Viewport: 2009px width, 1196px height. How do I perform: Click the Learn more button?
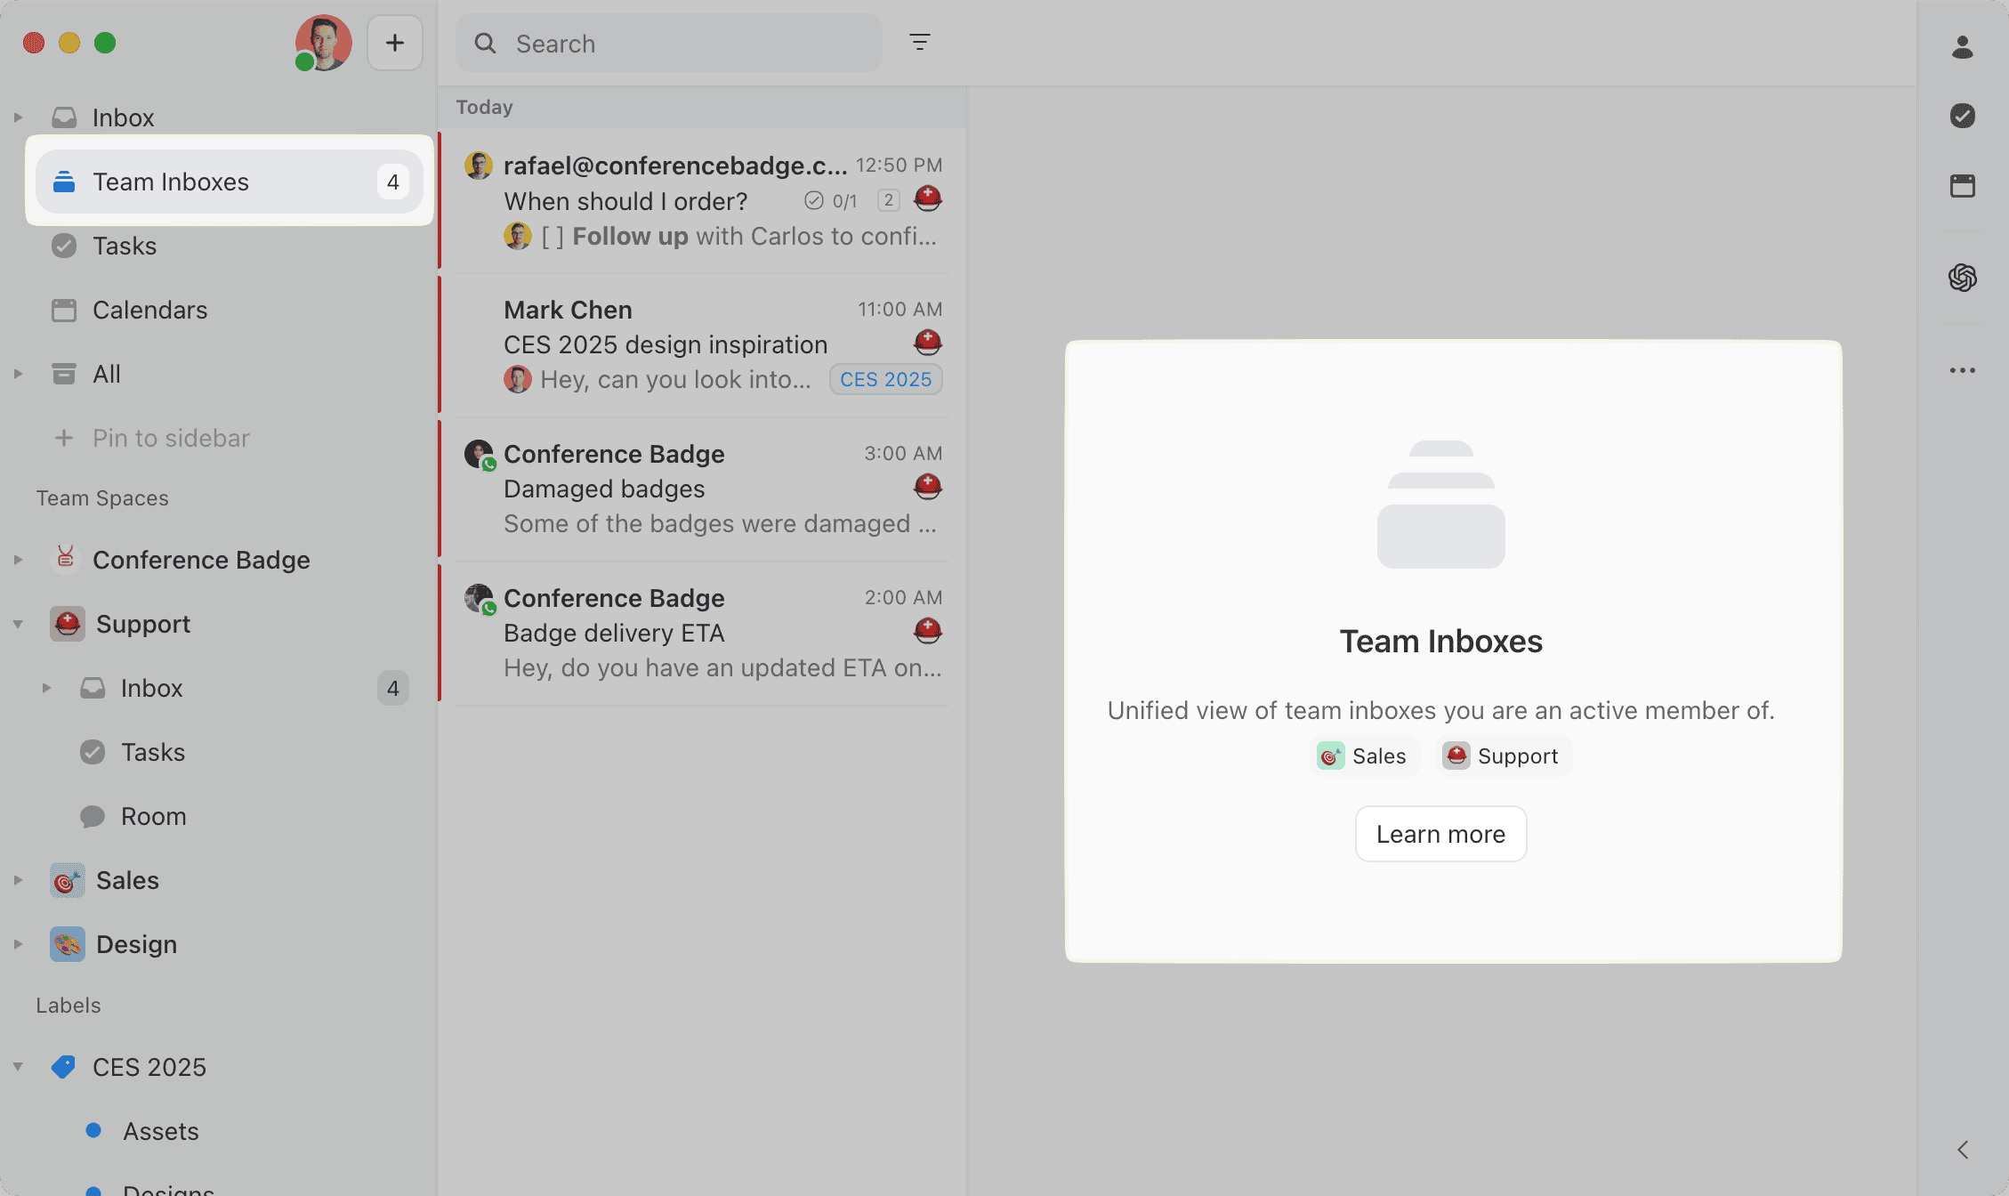[x=1440, y=834]
